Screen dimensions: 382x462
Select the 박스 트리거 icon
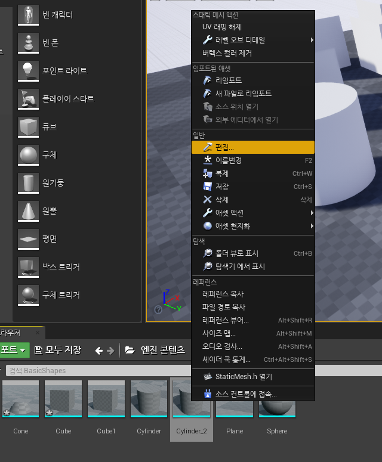click(28, 267)
